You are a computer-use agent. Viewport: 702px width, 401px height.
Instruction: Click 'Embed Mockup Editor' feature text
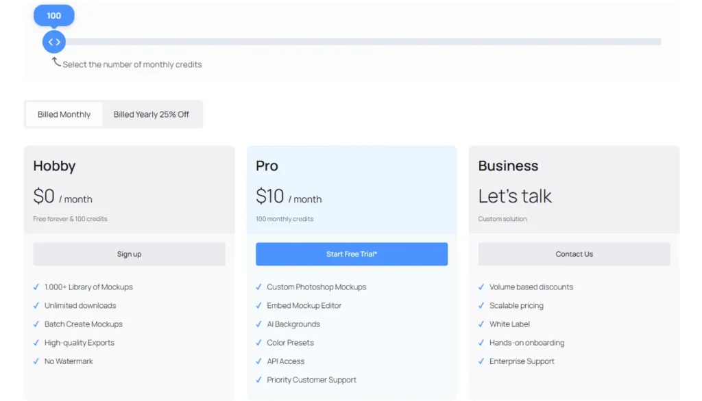(x=304, y=306)
